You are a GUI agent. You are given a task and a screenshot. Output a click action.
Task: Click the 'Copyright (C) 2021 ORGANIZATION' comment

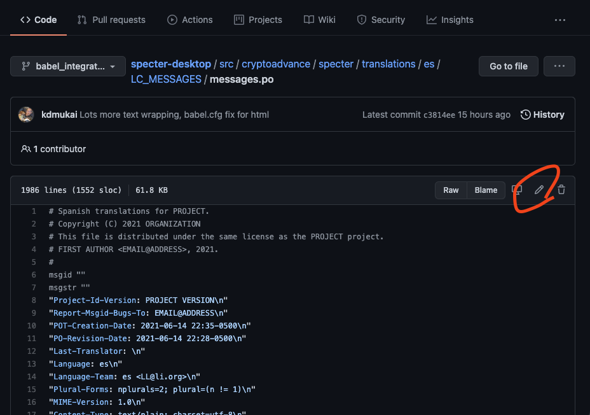tap(125, 224)
